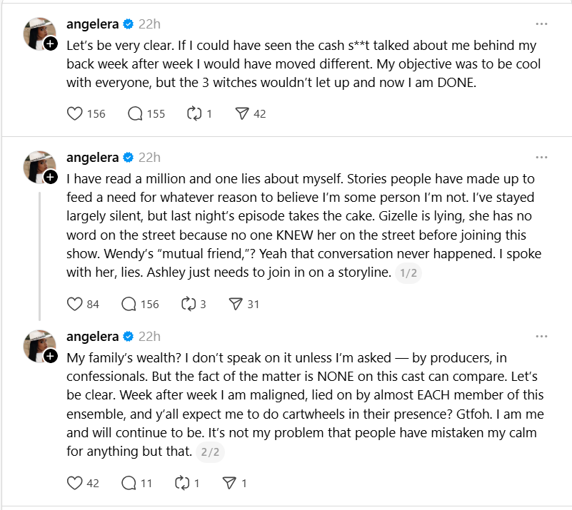The image size is (572, 510).
Task: Like the second post with 84 likes
Action: point(74,304)
